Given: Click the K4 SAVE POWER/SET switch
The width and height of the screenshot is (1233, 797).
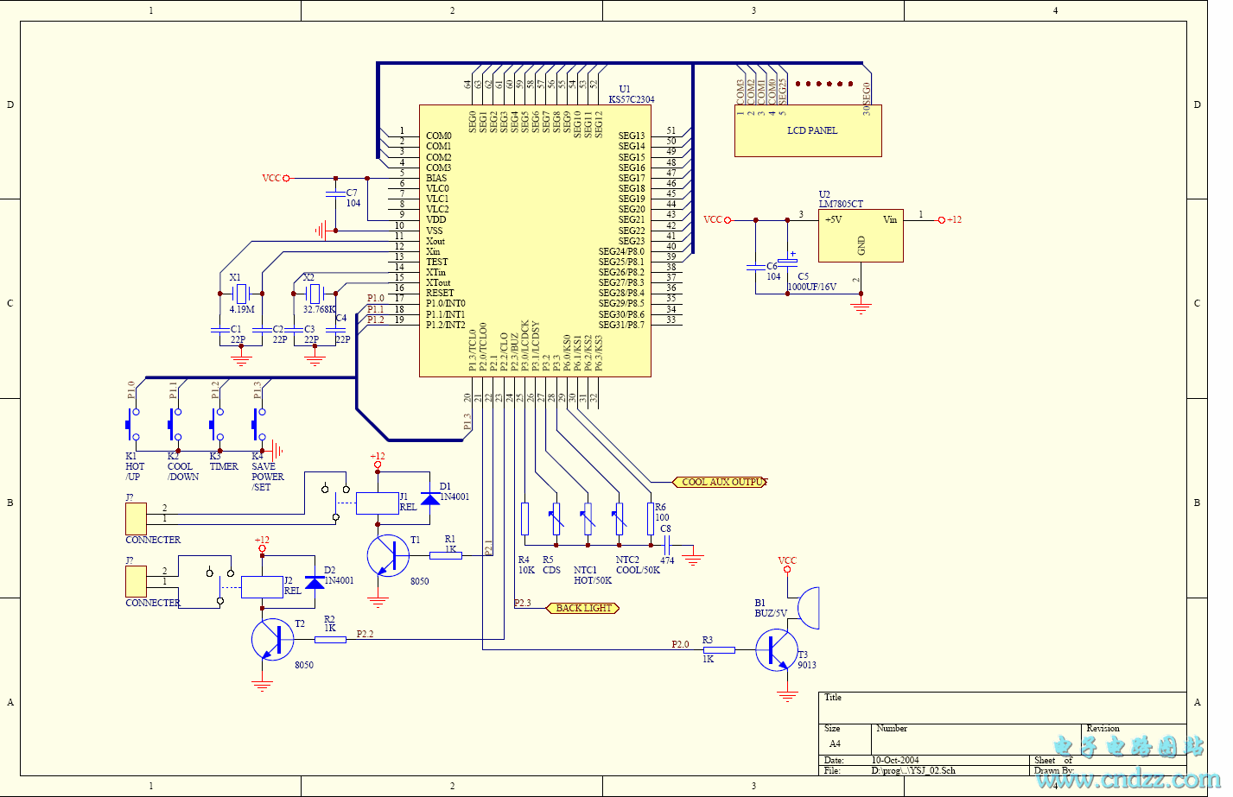Looking at the screenshot, I should click(x=257, y=425).
